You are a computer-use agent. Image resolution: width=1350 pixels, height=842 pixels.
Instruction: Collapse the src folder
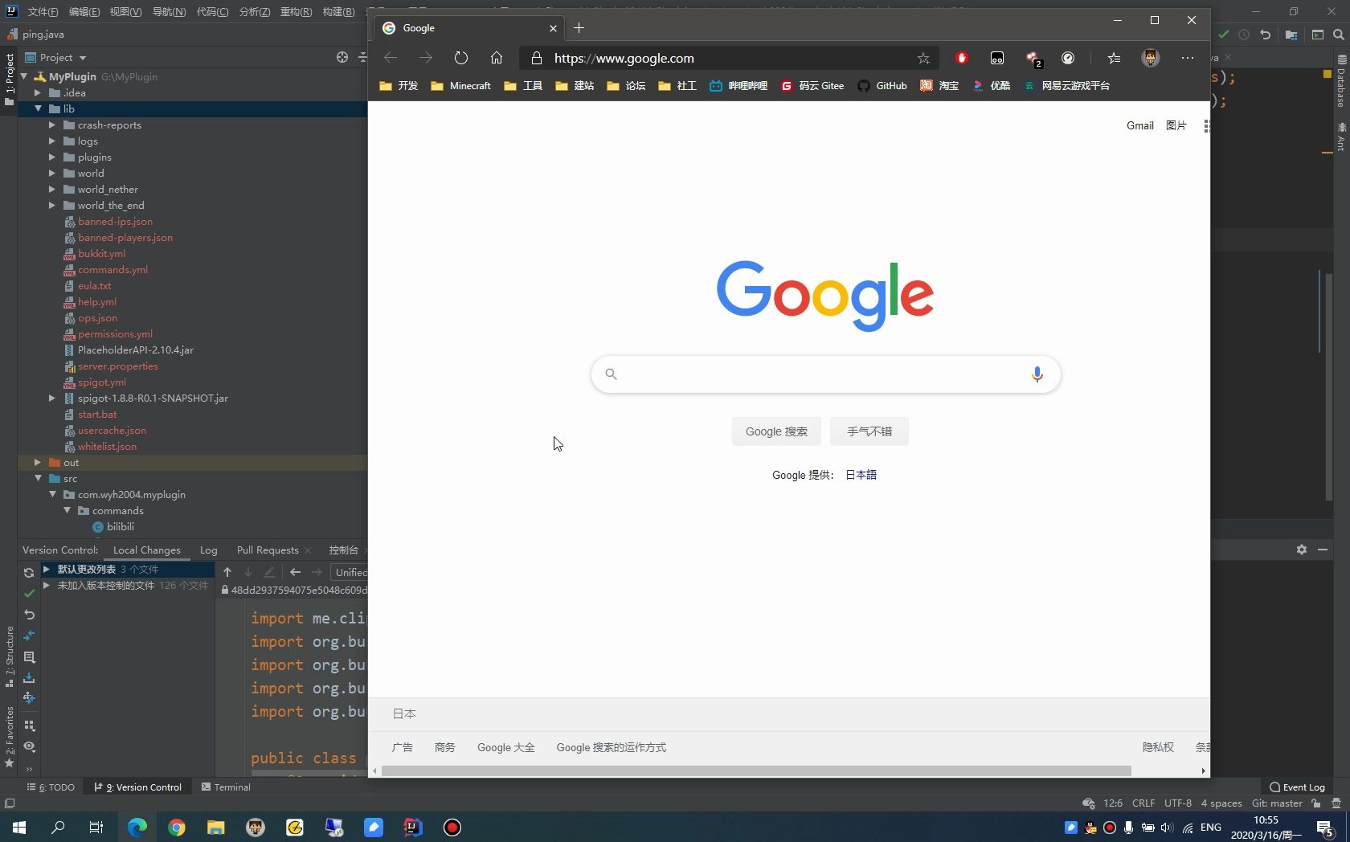coord(38,478)
